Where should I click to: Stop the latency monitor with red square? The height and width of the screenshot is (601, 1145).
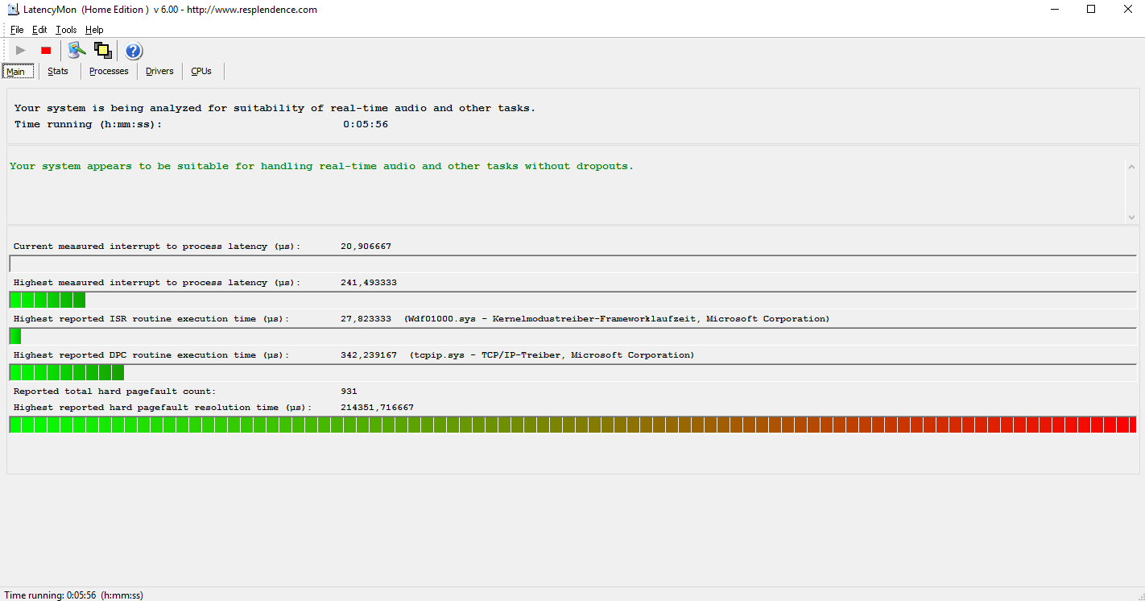click(46, 51)
